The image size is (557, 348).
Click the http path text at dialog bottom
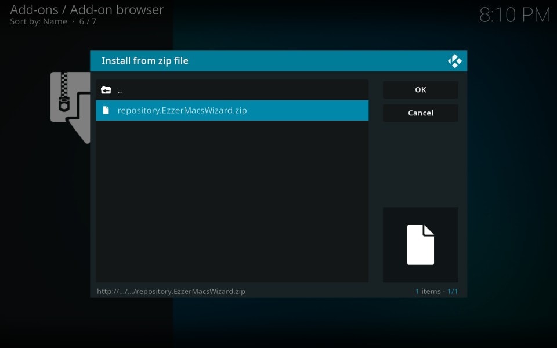coord(171,291)
